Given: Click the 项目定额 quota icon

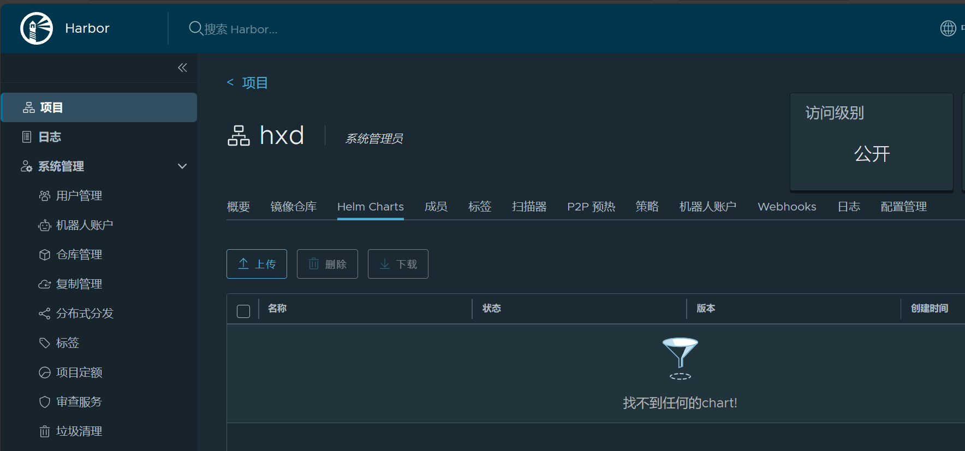Looking at the screenshot, I should click(45, 372).
